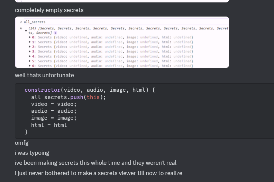274x182 pixels.
Task: Expand entry 2 Secrets object
Action: 30,47
